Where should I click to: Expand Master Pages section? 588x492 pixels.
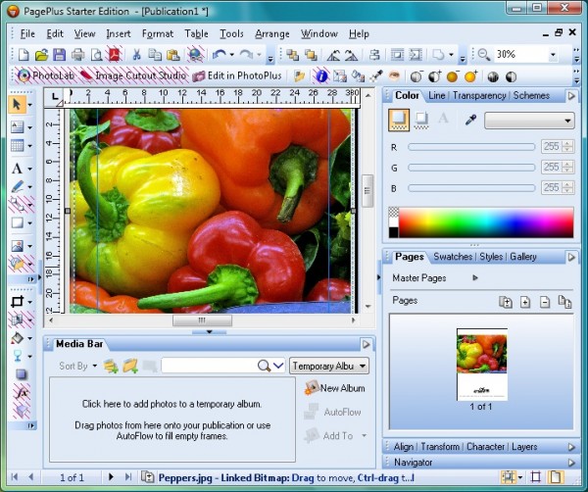(475, 278)
